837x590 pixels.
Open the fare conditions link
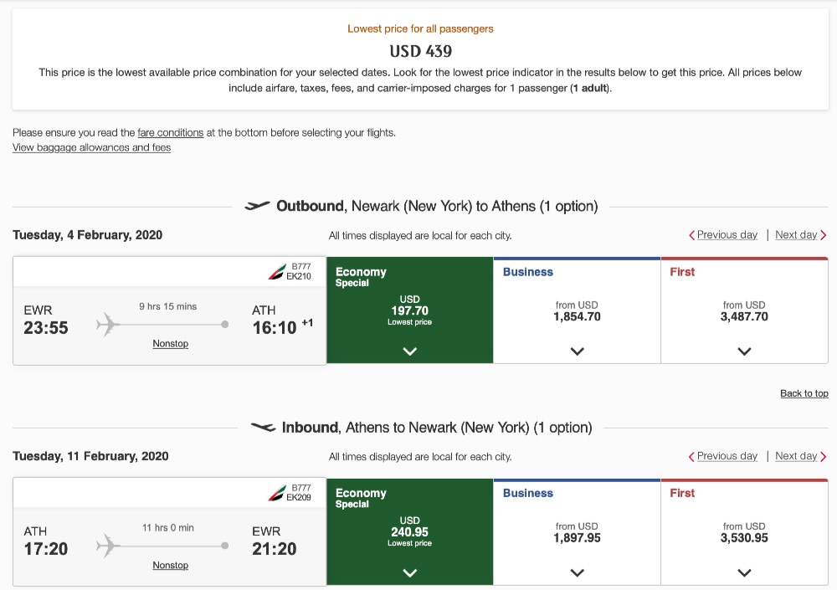(171, 132)
